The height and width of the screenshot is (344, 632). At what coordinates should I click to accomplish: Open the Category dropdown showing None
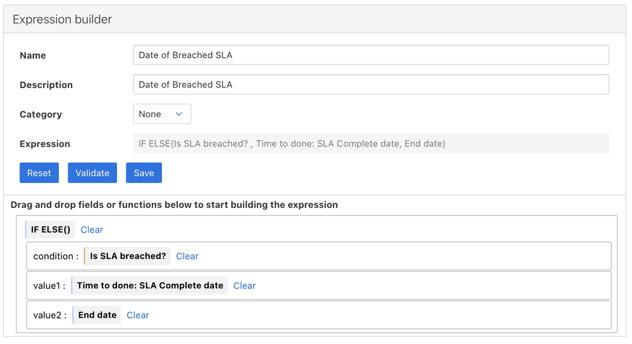pos(162,114)
